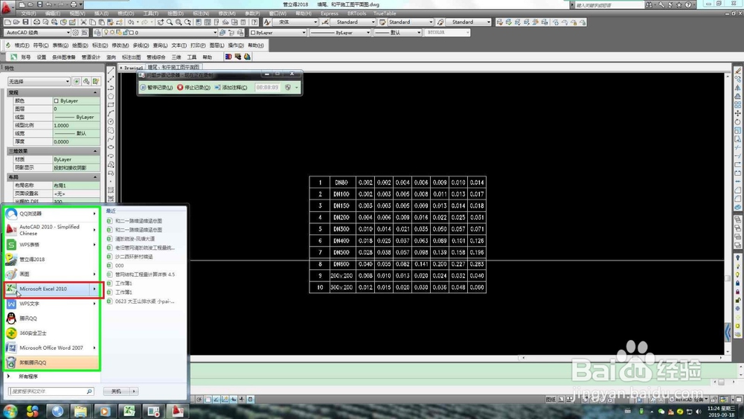Click the AutoCAD icon on the taskbar
Image resolution: width=744 pixels, height=419 pixels.
(x=178, y=411)
